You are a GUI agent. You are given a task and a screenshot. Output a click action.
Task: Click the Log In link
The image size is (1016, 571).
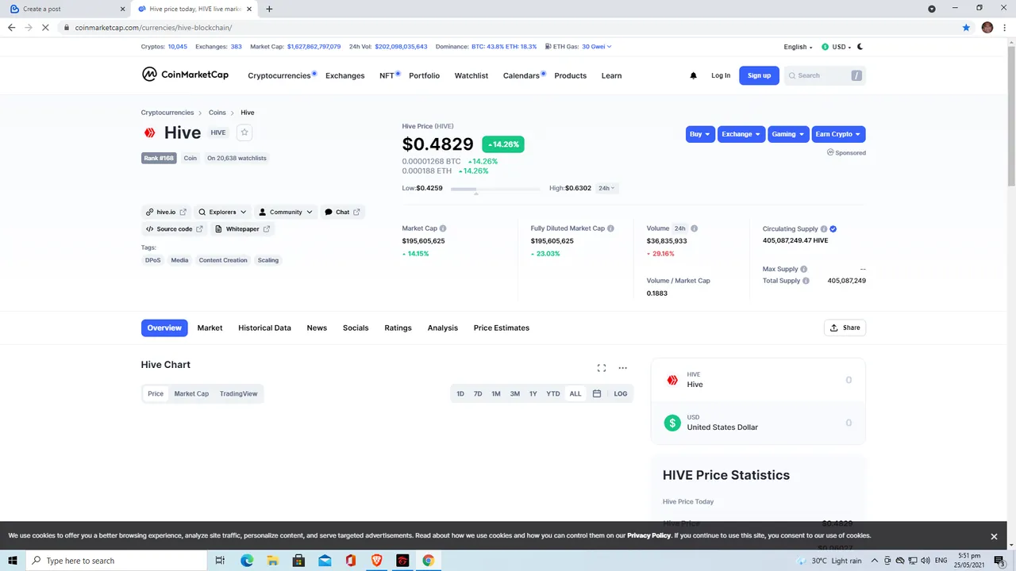pos(721,75)
